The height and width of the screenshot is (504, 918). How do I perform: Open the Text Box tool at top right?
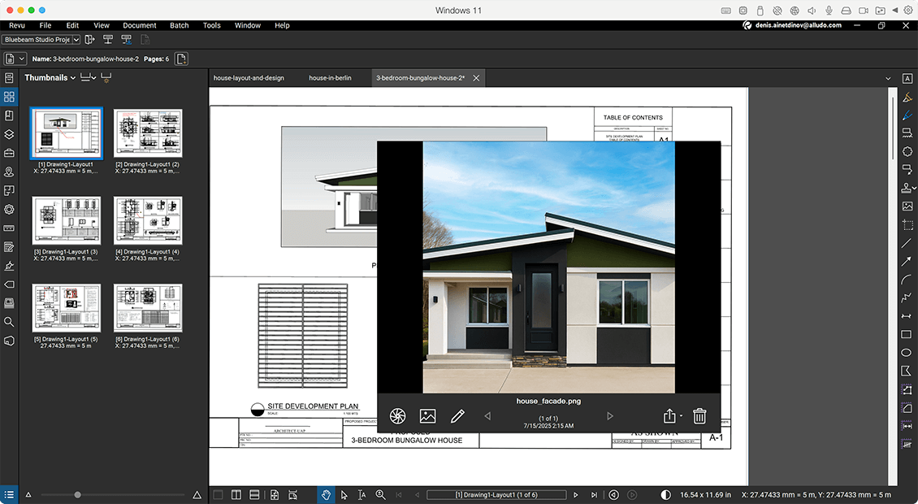tap(907, 77)
